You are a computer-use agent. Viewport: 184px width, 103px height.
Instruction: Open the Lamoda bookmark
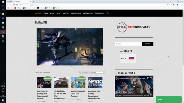[x=41, y=8]
